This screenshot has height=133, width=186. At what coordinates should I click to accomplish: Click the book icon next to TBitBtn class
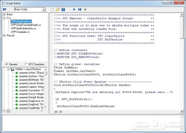pos(12,69)
